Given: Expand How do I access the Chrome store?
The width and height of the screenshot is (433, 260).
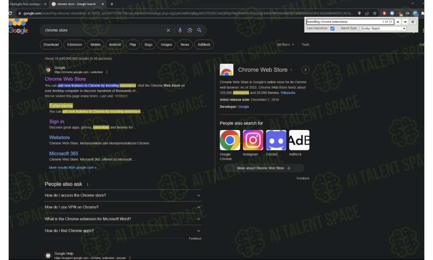Looking at the screenshot, I should click(123, 195).
